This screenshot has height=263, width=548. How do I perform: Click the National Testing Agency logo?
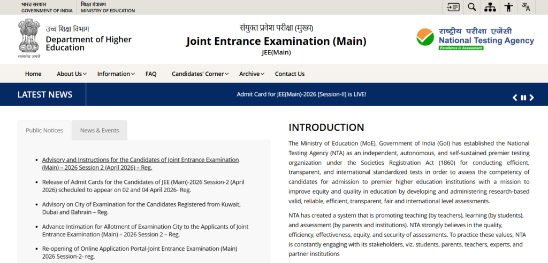pyautogui.click(x=475, y=39)
